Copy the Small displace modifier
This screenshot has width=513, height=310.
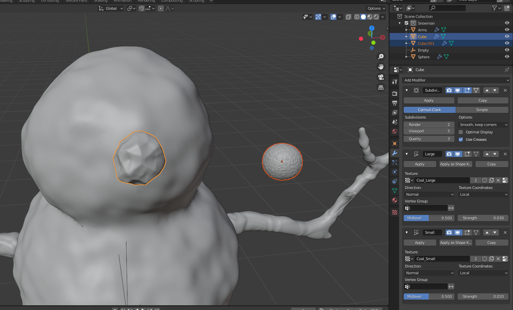[491, 243]
